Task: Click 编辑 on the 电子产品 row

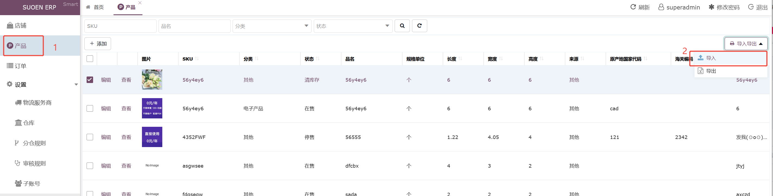Action: point(106,108)
